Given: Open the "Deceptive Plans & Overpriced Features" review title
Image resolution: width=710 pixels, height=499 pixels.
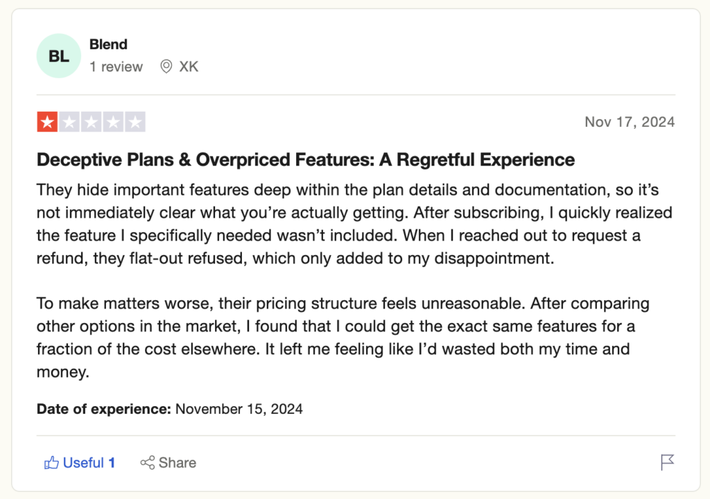Looking at the screenshot, I should pos(305,160).
